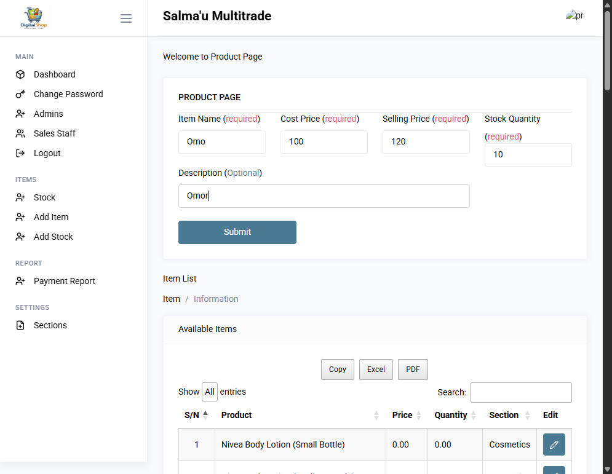The width and height of the screenshot is (612, 474).
Task: Open Sales Staff menu item
Action: click(54, 133)
